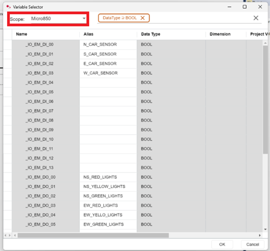270x251 pixels.
Task: Open the Scope dropdown showing Micro850
Action: [84, 19]
